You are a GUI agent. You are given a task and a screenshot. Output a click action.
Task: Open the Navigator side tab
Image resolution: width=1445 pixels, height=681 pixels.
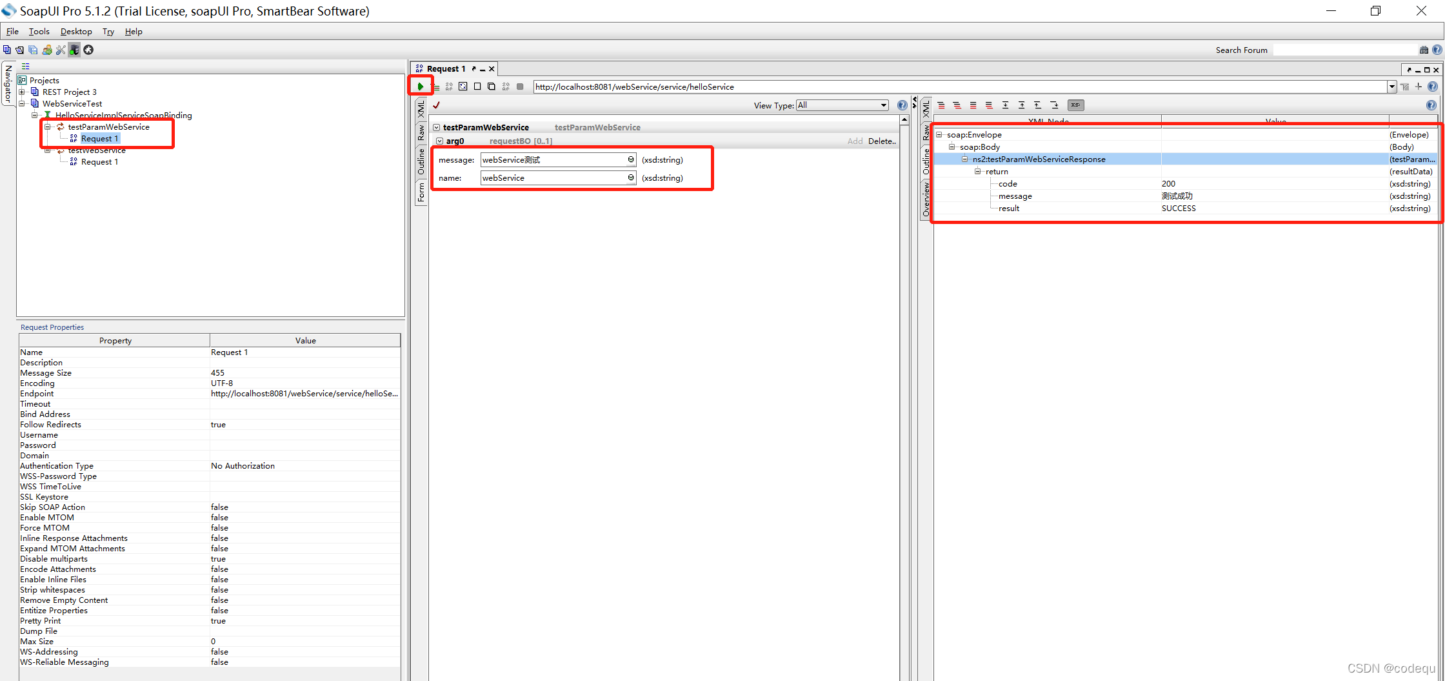(8, 84)
